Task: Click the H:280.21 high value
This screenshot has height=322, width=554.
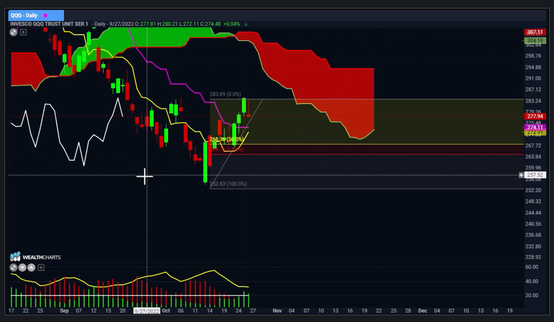Action: tap(168, 24)
